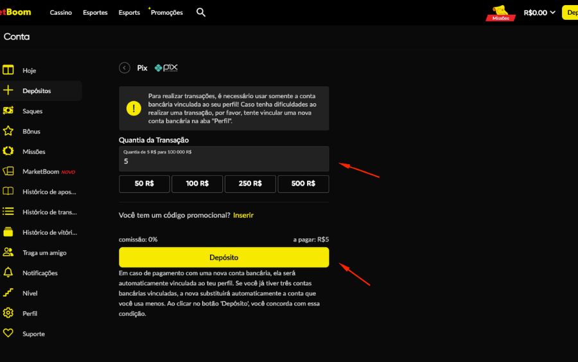Go to Esportes section
The width and height of the screenshot is (578, 362).
tap(95, 12)
